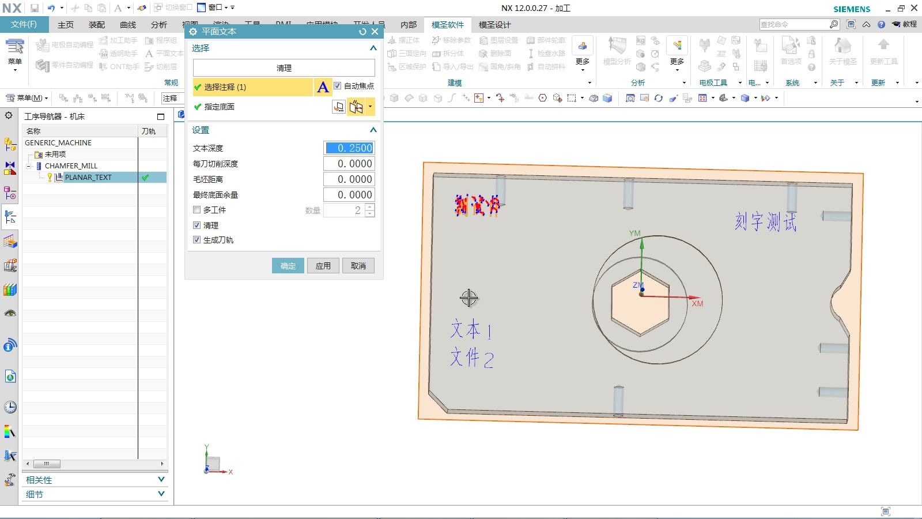The image size is (922, 519).
Task: Click the 文本深度 value field
Action: pos(349,148)
